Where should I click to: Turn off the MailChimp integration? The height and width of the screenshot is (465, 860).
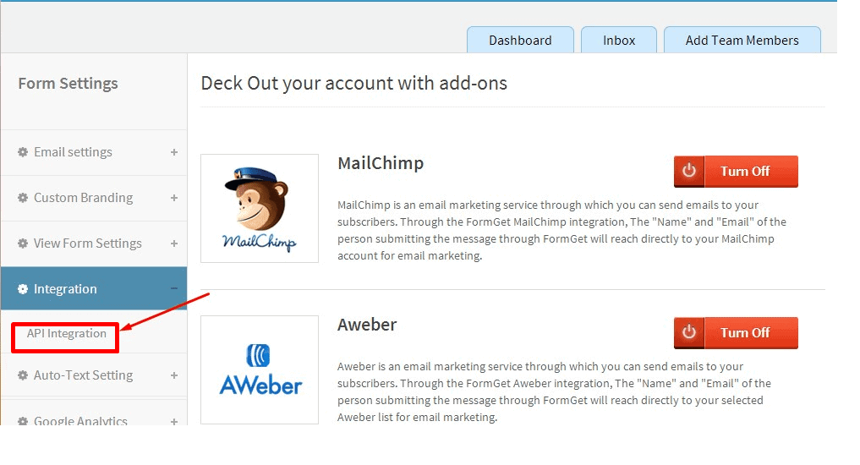(x=736, y=171)
